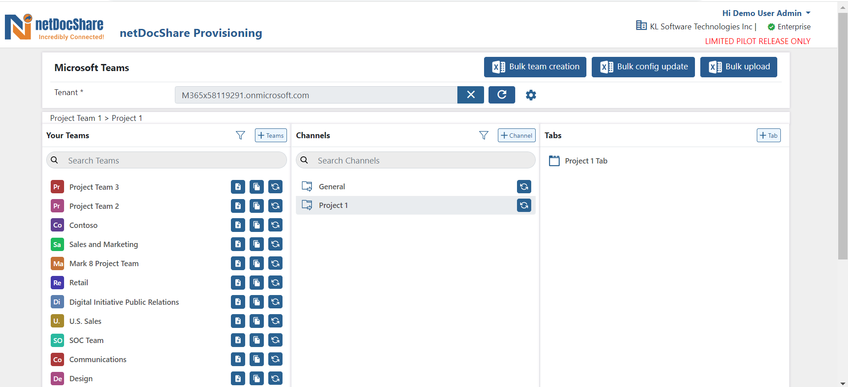Filter the Channels list
The width and height of the screenshot is (848, 387).
pyautogui.click(x=484, y=136)
